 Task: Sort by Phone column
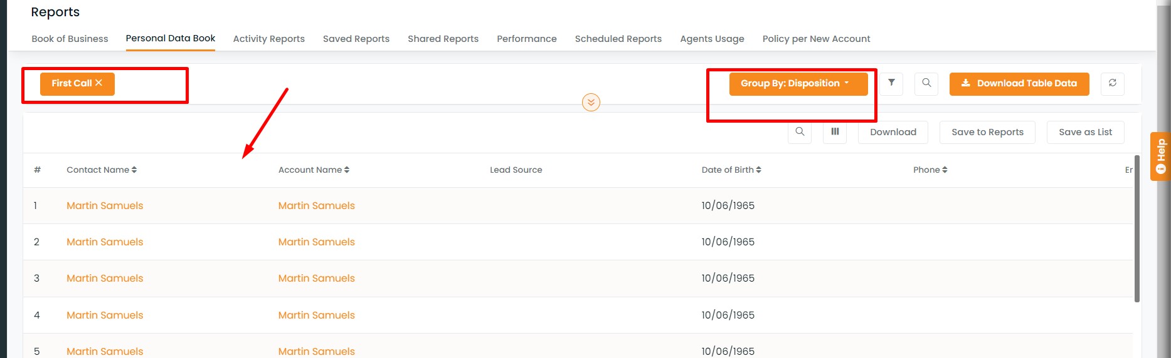930,170
